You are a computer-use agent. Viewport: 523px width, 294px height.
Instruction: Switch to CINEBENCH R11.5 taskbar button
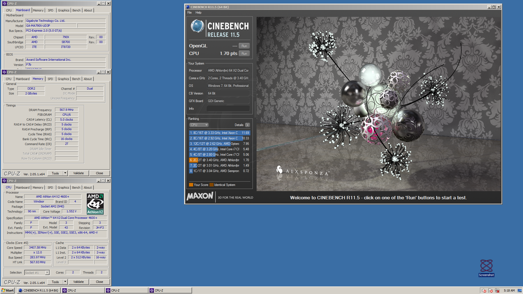click(39, 290)
